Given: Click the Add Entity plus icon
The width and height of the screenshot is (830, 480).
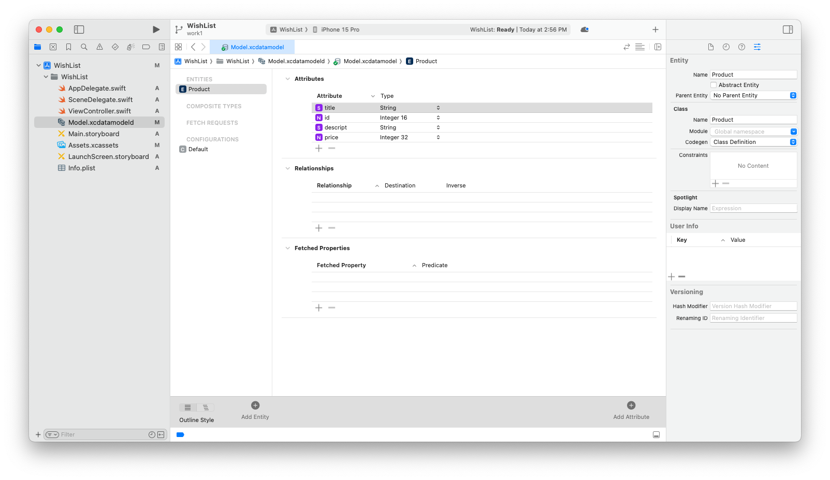Looking at the screenshot, I should [255, 405].
